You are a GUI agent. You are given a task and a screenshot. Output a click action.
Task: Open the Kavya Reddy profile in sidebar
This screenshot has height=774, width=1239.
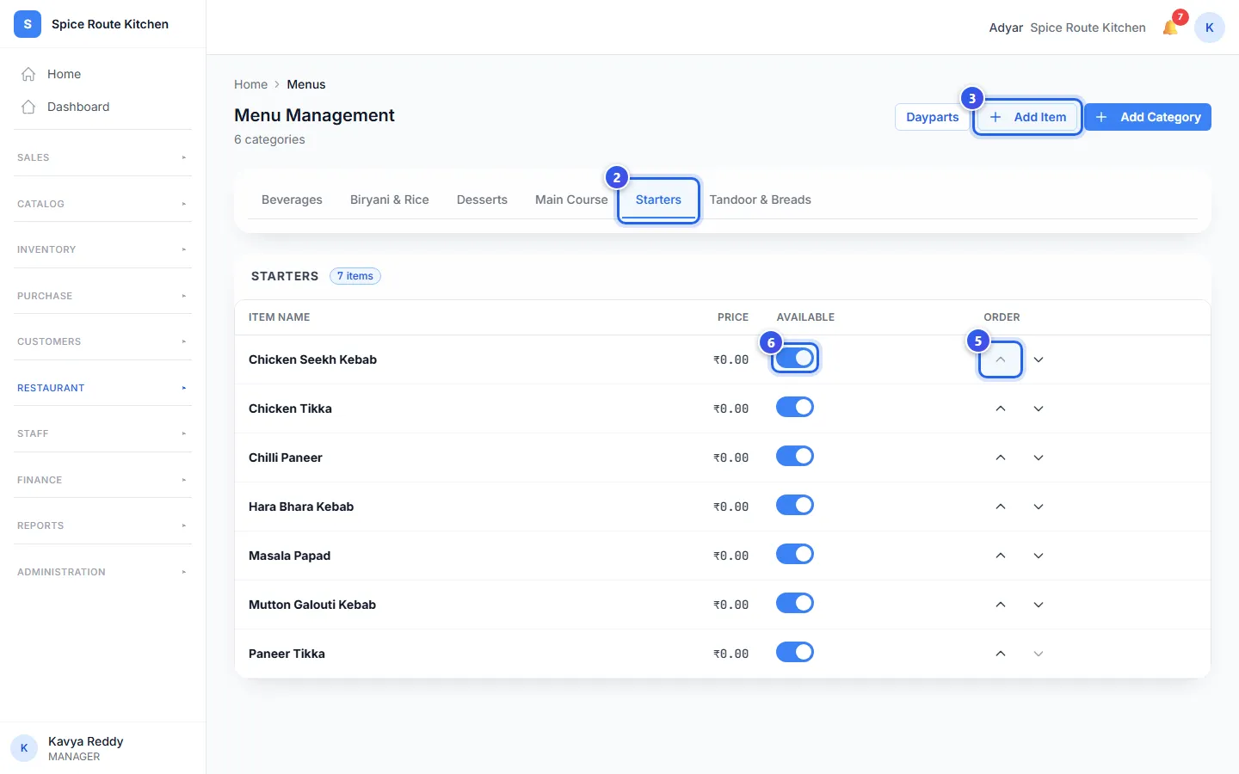point(102,748)
